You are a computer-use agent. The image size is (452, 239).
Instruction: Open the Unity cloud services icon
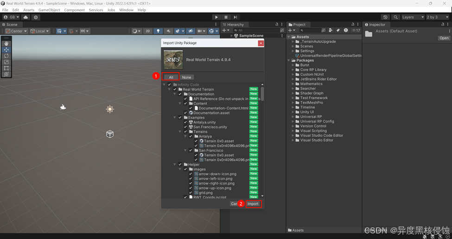click(25, 17)
